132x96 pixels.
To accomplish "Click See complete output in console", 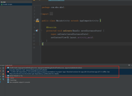I will (x=20, y=82).
